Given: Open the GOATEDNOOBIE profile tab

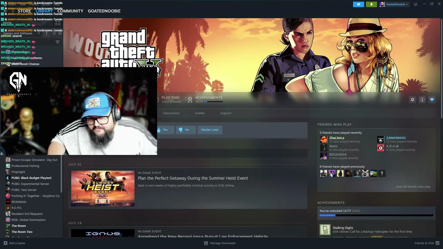Looking at the screenshot, I should tap(104, 11).
